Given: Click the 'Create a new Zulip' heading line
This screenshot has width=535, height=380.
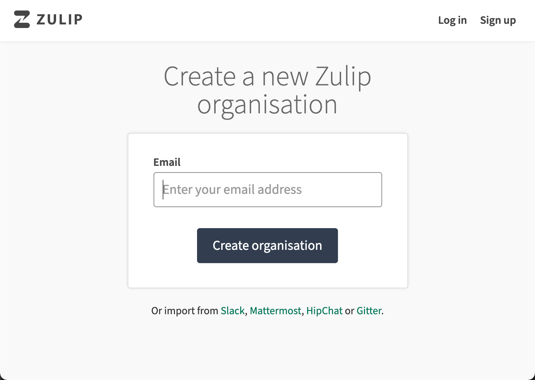Looking at the screenshot, I should (267, 77).
